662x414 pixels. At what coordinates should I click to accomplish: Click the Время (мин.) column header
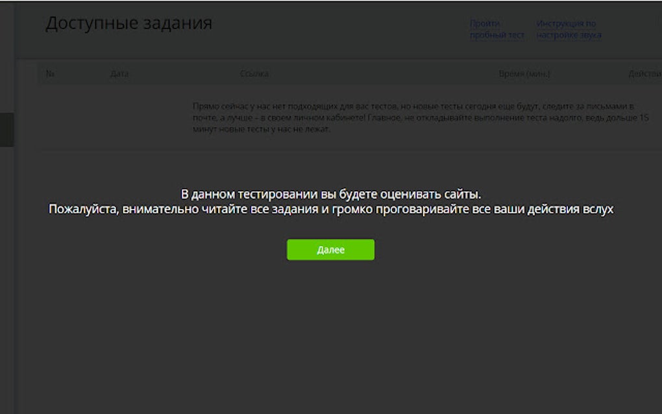click(x=524, y=74)
